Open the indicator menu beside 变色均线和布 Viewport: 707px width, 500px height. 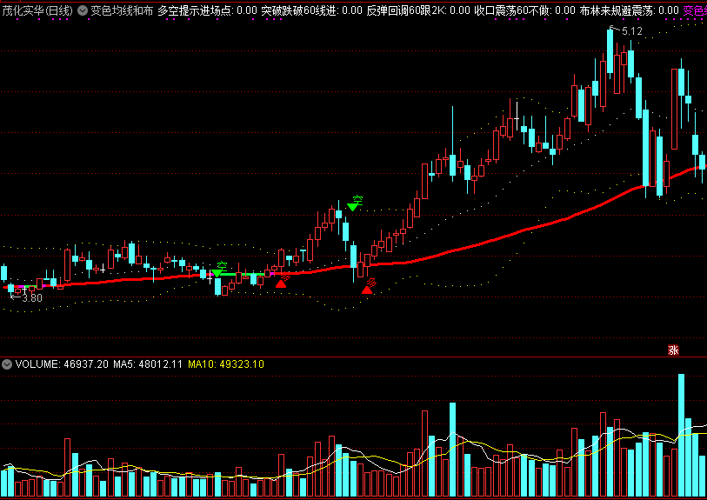[x=83, y=10]
